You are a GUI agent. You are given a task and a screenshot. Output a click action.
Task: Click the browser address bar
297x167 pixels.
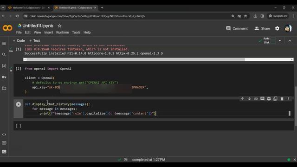(129, 16)
